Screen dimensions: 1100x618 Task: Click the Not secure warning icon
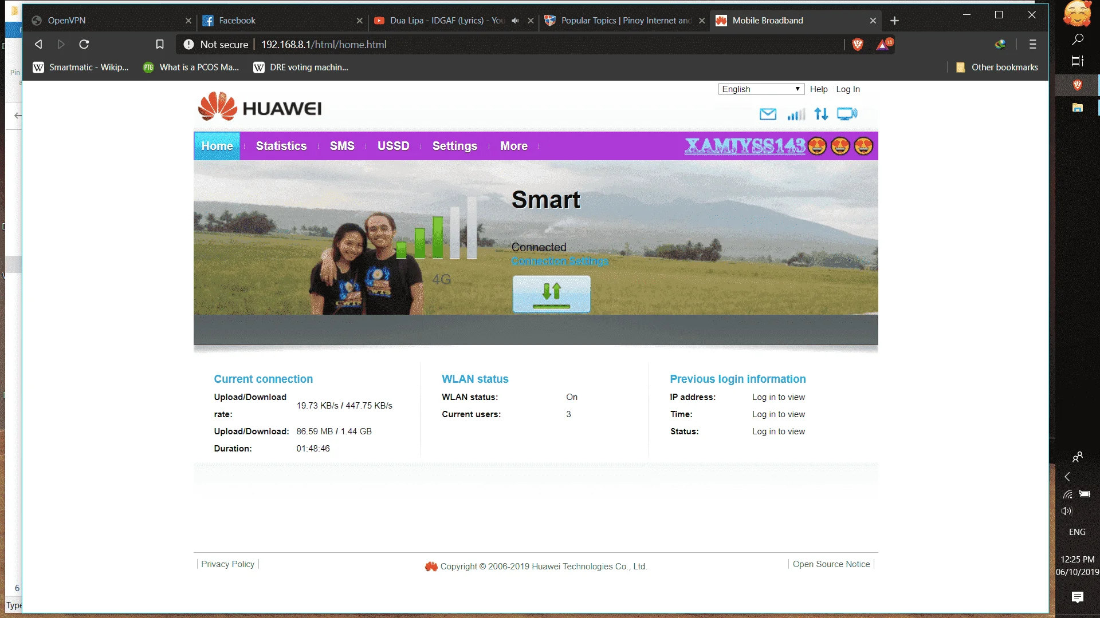coord(188,44)
